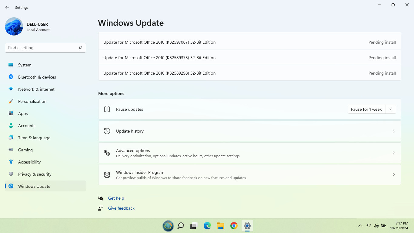Click the Gaming controller icon
Viewport: 414px width, 233px height.
[x=11, y=150]
